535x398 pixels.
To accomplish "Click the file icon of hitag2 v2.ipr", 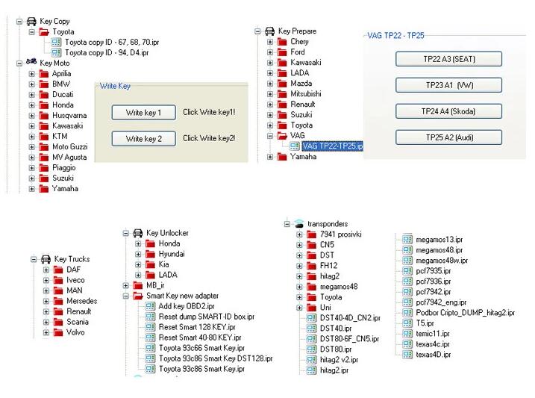I will 311,360.
